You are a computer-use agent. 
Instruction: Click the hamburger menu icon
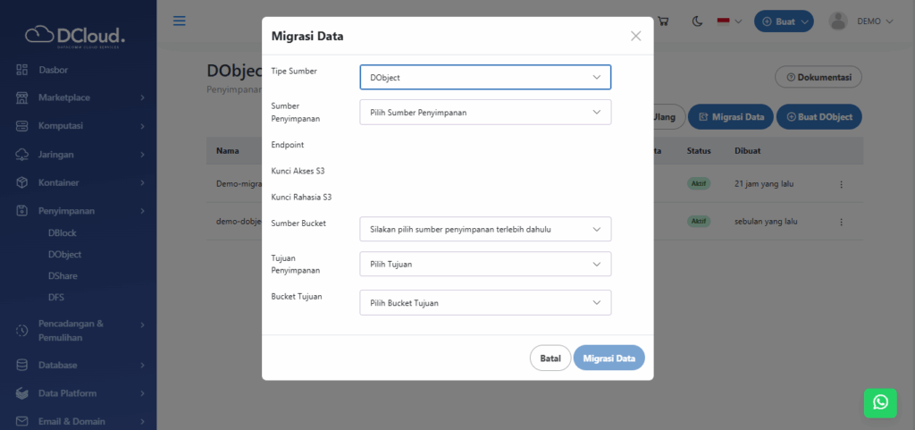coord(180,21)
